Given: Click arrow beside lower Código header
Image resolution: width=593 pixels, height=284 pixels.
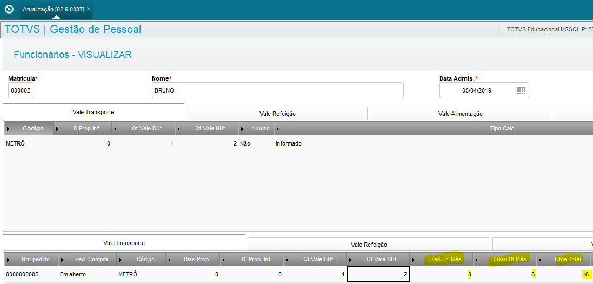Looking at the screenshot, I should click(121, 260).
